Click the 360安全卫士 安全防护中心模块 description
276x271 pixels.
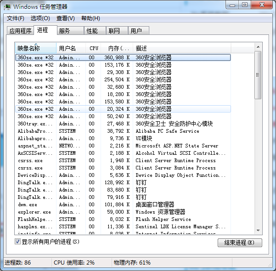coord(174,124)
